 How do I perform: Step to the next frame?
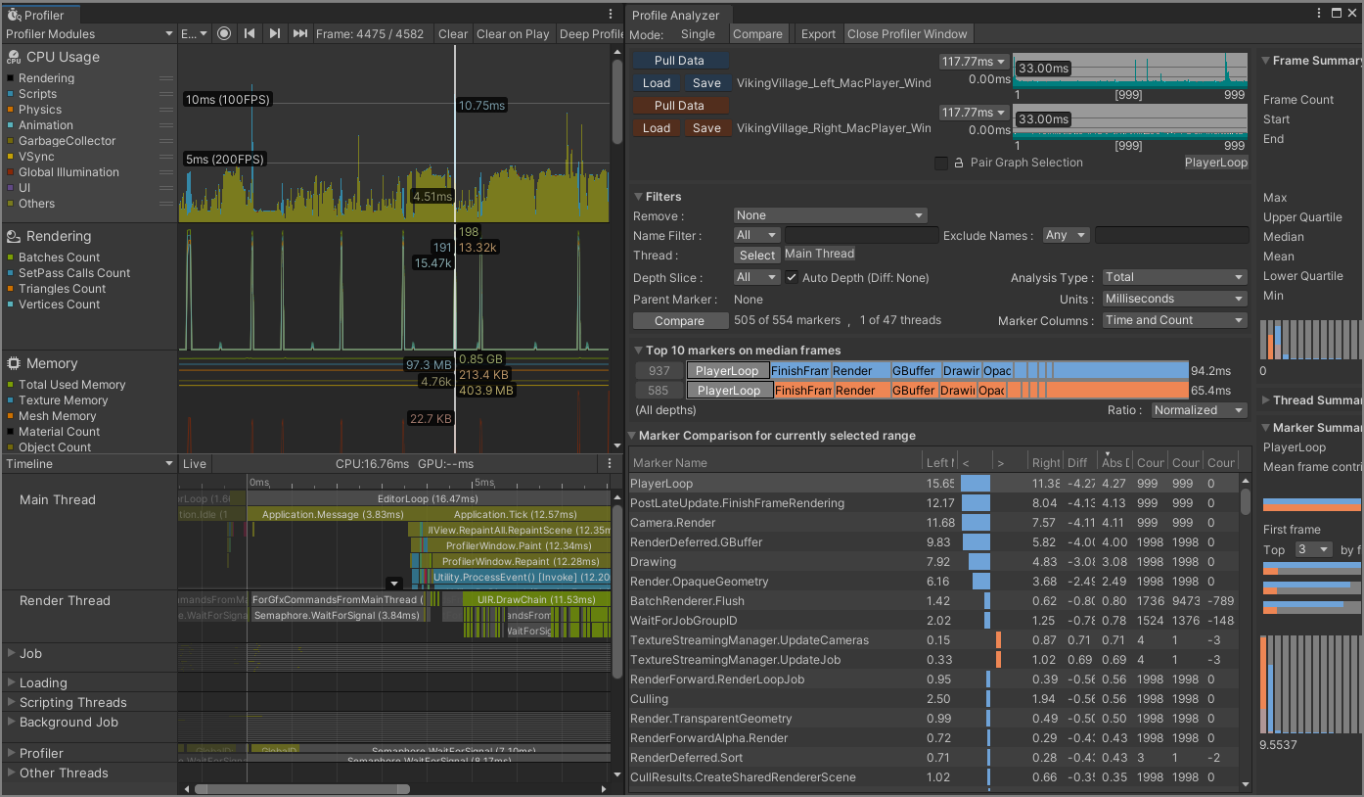pos(275,33)
